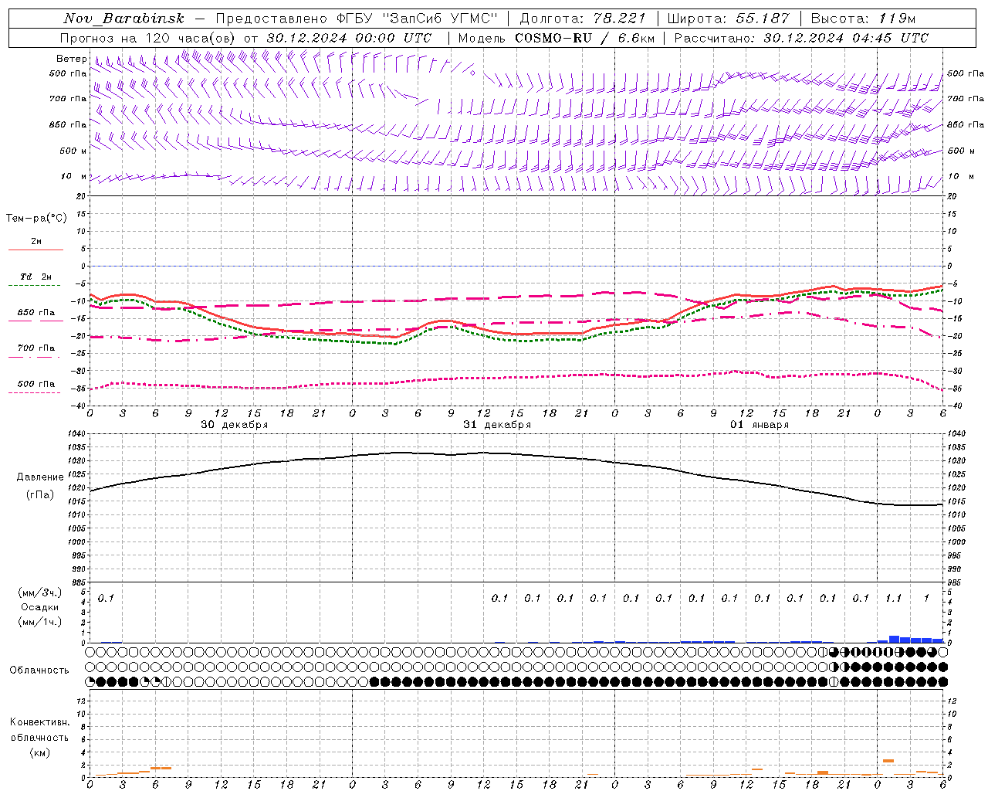Click 'Предоставлено ФГБУ ЗапСиб УГМС' text
The height and width of the screenshot is (791, 988).
point(357,19)
